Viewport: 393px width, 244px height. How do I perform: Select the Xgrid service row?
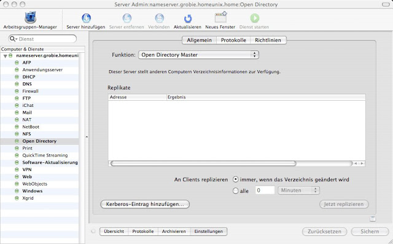pos(39,198)
